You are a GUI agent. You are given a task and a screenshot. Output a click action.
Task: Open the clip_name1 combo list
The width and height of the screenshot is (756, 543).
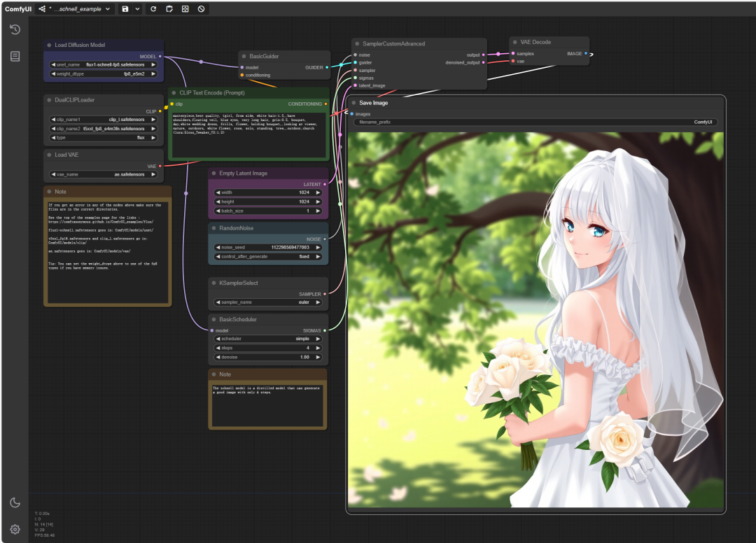click(104, 120)
